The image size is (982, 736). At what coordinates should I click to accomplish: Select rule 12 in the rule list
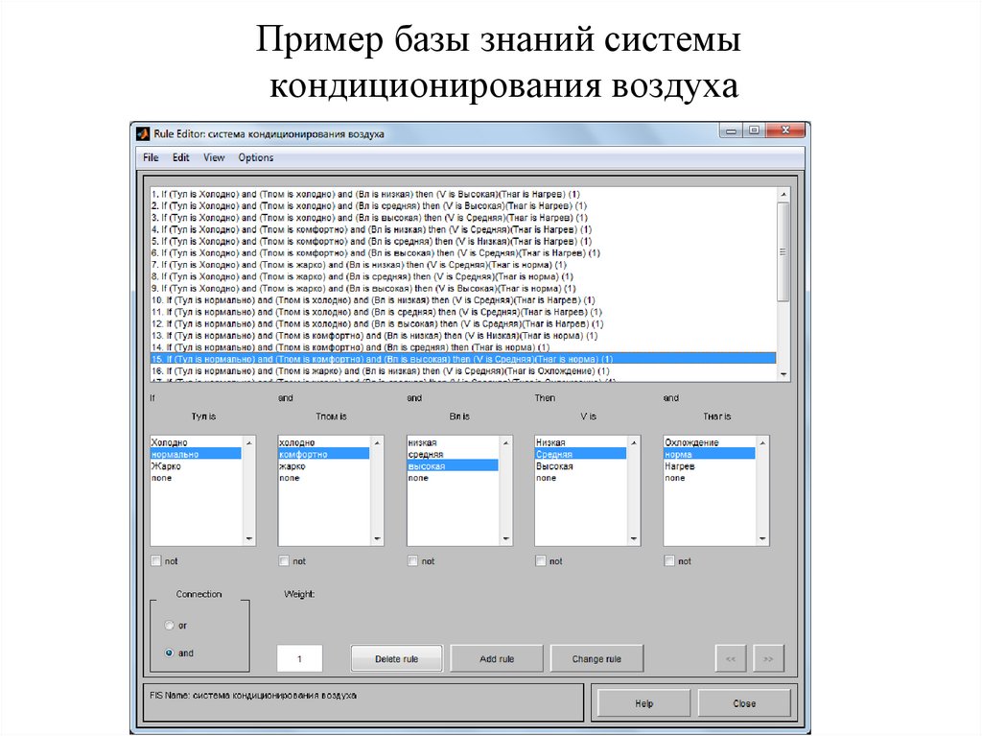coord(463,324)
